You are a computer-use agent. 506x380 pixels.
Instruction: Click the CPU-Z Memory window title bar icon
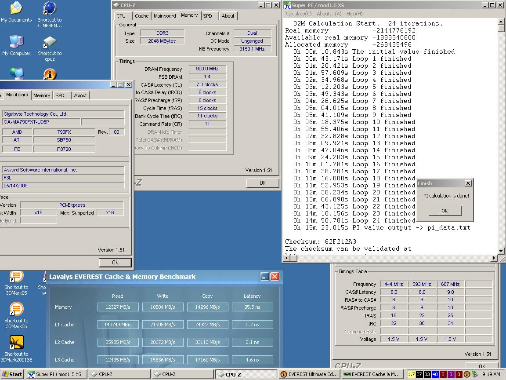(x=116, y=5)
